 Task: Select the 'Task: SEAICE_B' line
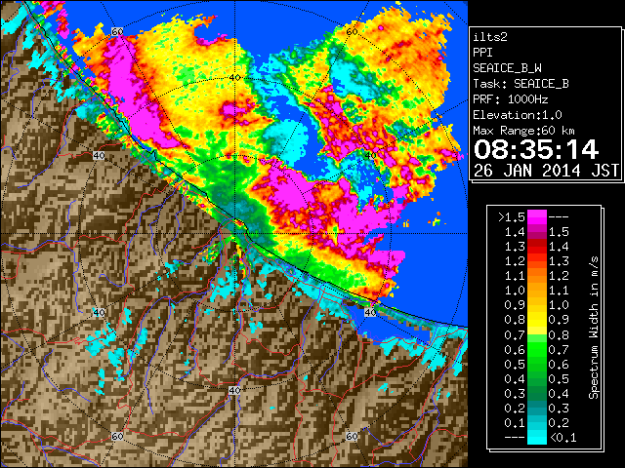point(521,84)
